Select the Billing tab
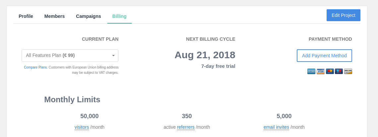This screenshot has height=137, width=378. 119,16
